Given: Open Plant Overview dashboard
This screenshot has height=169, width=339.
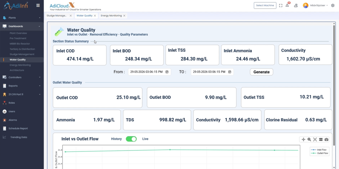Looking at the screenshot, I should pyautogui.click(x=19, y=33).
